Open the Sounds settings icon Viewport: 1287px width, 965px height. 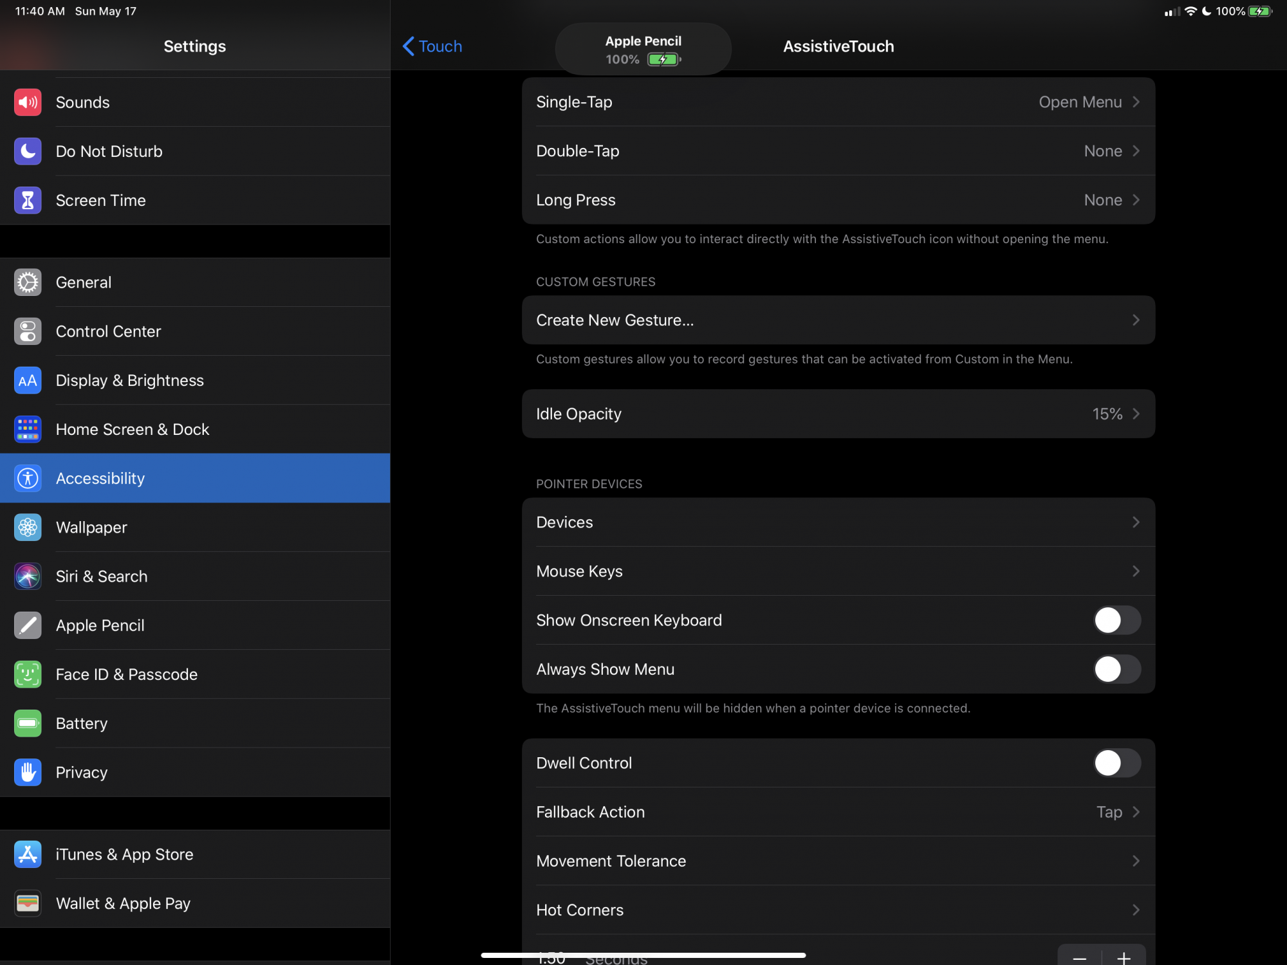[x=28, y=102]
